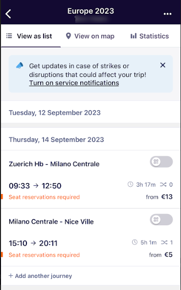Open the three-dots more options menu
Image resolution: width=181 pixels, height=290 pixels.
tap(167, 14)
